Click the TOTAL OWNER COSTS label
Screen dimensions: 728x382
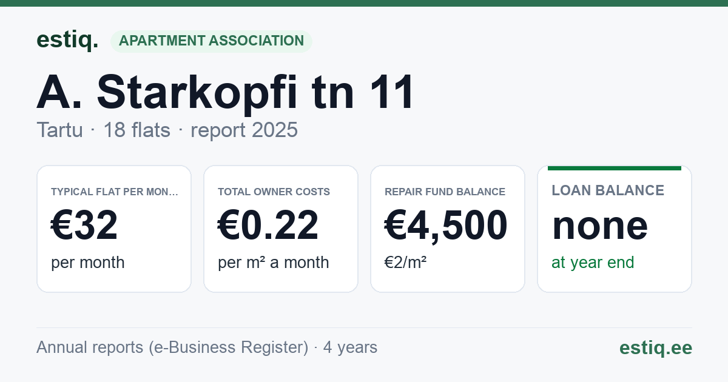pos(274,192)
